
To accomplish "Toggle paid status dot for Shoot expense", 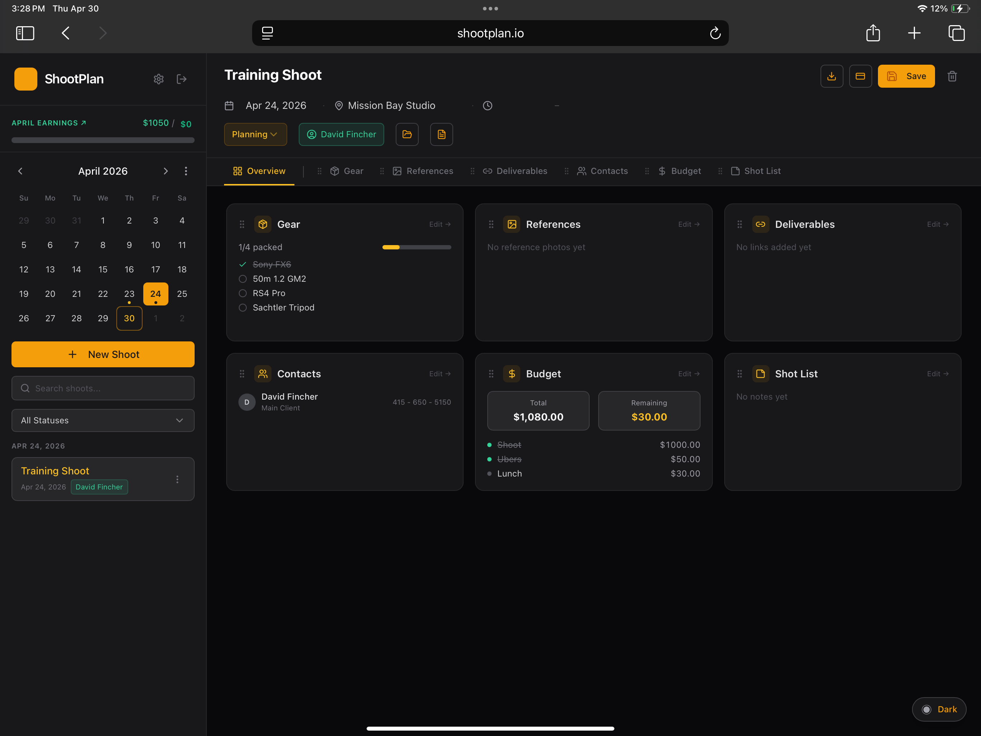I will [489, 445].
